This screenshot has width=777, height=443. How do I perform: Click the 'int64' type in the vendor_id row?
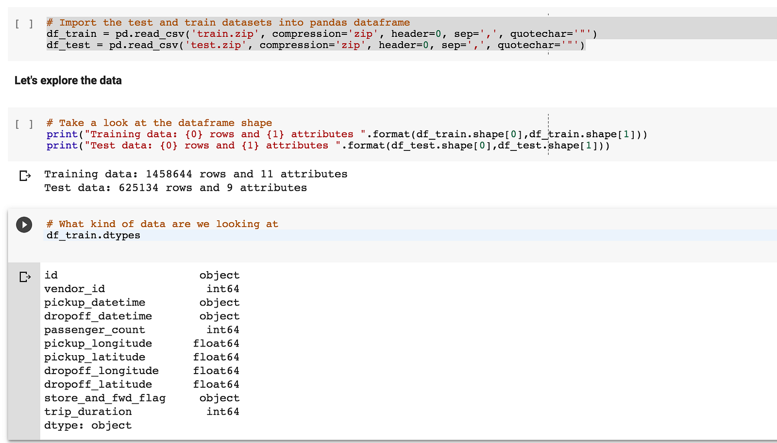[223, 289]
